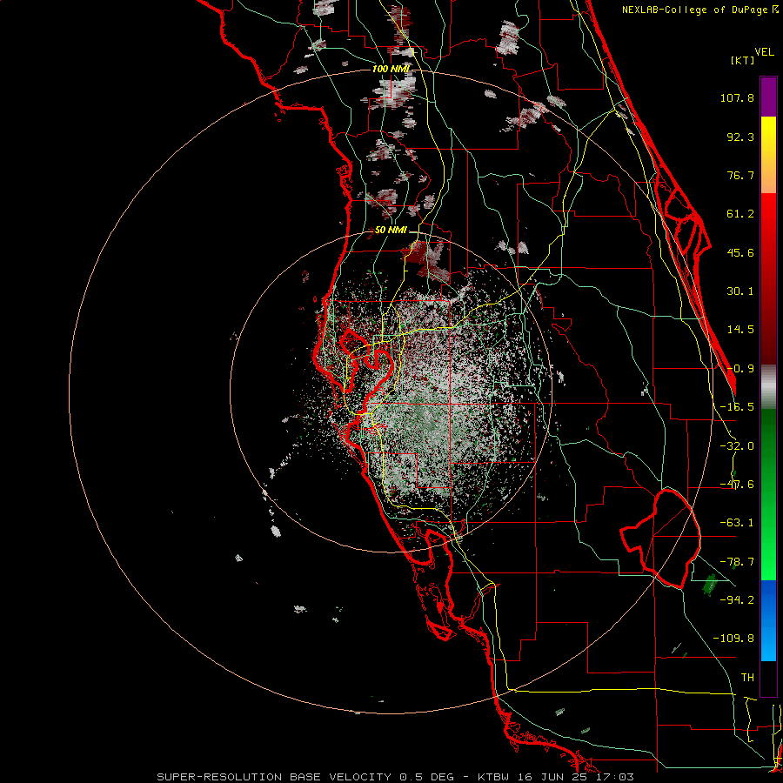Click the -16.5 velocity scale value
The width and height of the screenshot is (783, 783).
click(737, 407)
